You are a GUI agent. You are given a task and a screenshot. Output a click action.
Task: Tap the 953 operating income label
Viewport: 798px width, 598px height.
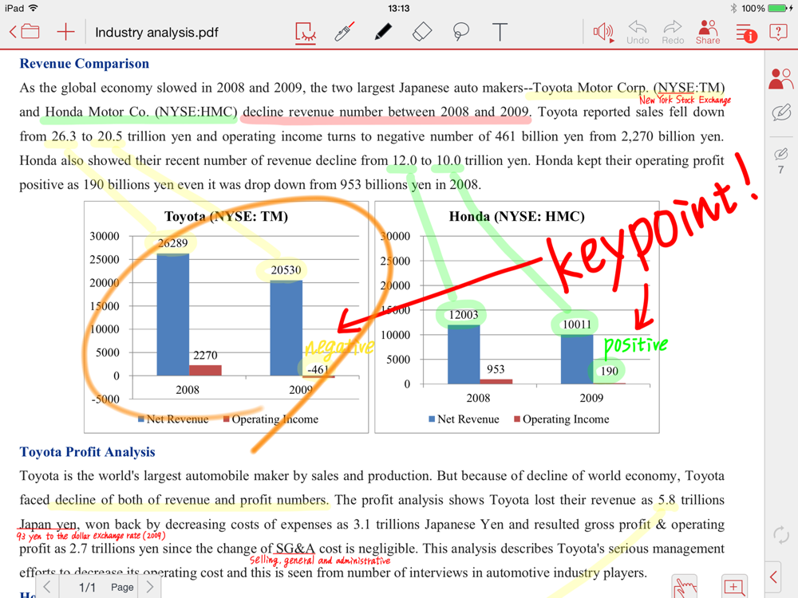pos(496,369)
